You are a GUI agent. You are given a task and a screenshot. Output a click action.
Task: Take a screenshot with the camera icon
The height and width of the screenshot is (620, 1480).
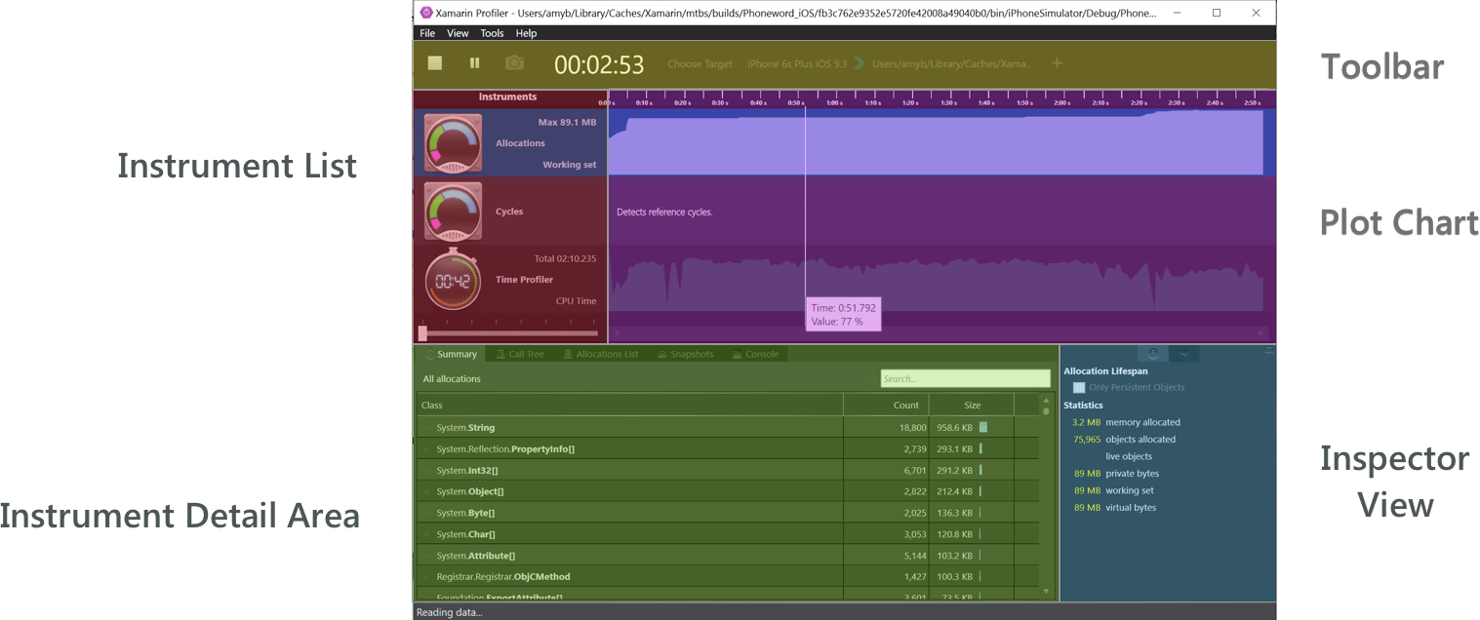tap(514, 62)
